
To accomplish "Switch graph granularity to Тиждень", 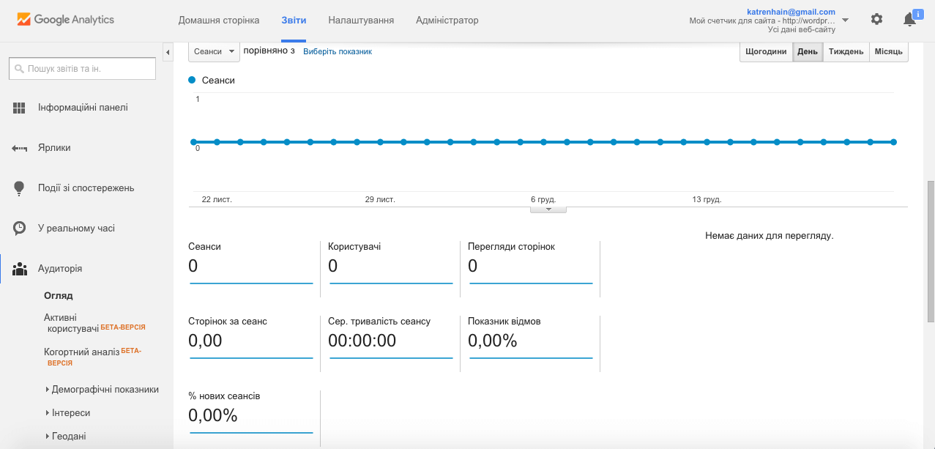I will point(846,52).
